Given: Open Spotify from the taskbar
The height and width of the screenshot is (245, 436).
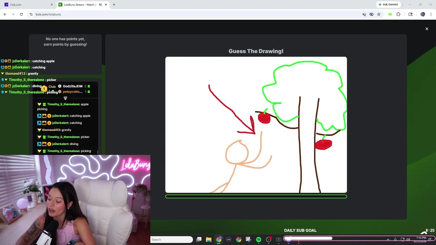Looking at the screenshot, I should tap(259, 240).
